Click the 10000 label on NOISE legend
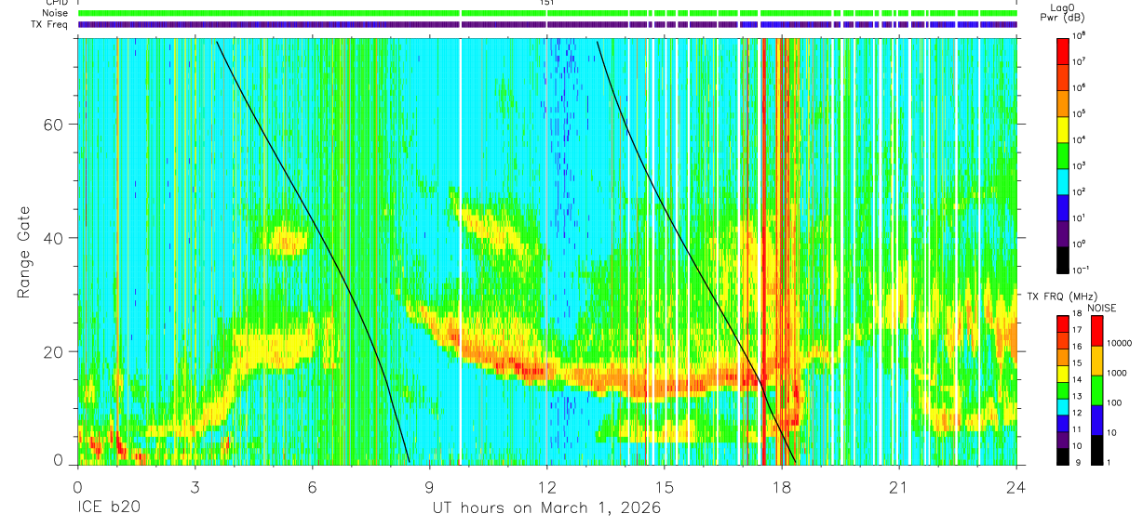Viewport: 1143px width, 527px height. pos(1119,345)
